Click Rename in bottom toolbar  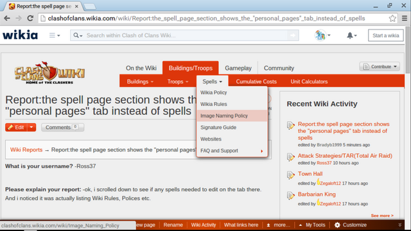click(x=173, y=225)
